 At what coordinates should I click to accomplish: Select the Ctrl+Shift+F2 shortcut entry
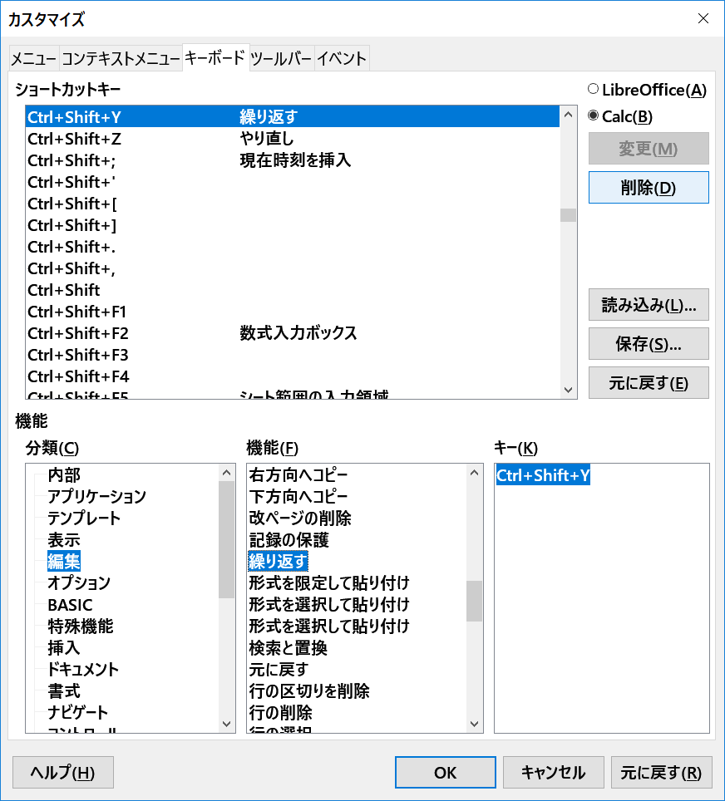[77, 333]
